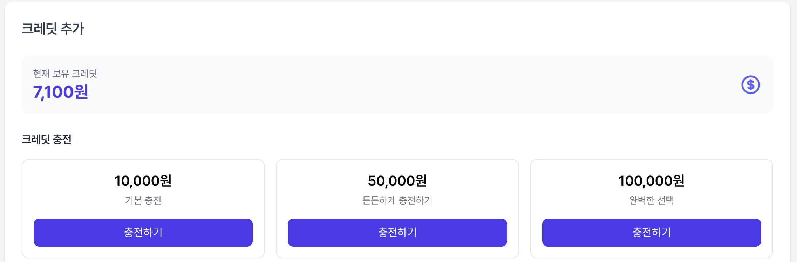This screenshot has width=797, height=262.
Task: Click the current credit balance panel
Action: tap(397, 85)
